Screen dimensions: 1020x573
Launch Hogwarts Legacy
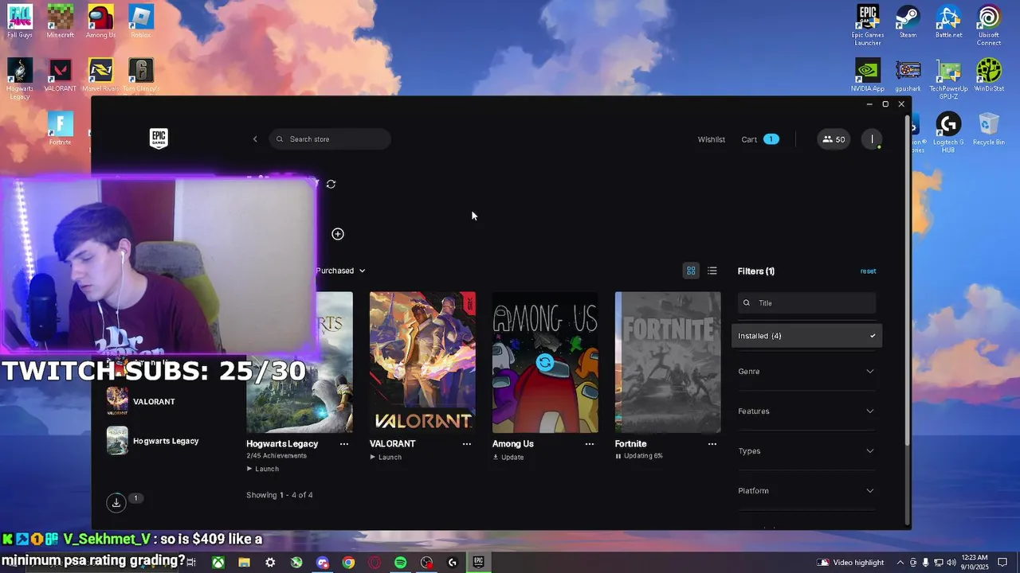[x=263, y=469]
